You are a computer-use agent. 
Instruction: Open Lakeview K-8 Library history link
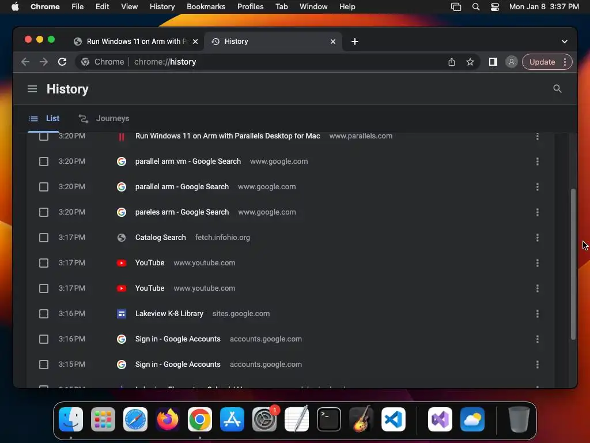pyautogui.click(x=169, y=313)
